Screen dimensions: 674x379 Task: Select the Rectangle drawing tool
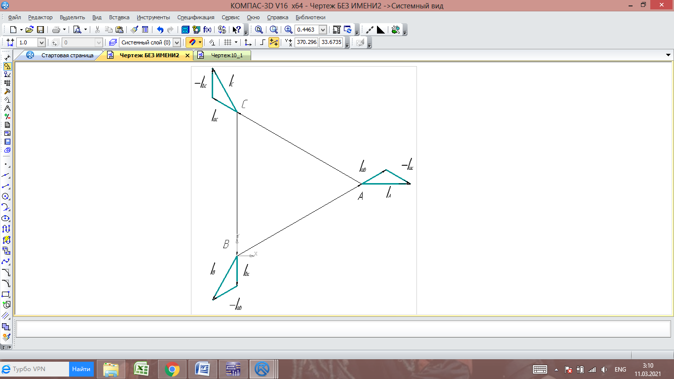[6, 294]
